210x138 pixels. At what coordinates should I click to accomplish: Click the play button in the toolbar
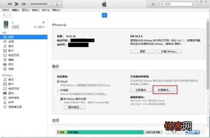[x=17, y=4]
